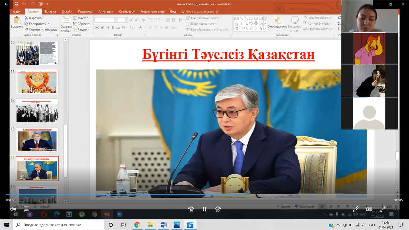The image size is (409, 230).
Task: Switch to the Анимация tab
Action: [106, 11]
